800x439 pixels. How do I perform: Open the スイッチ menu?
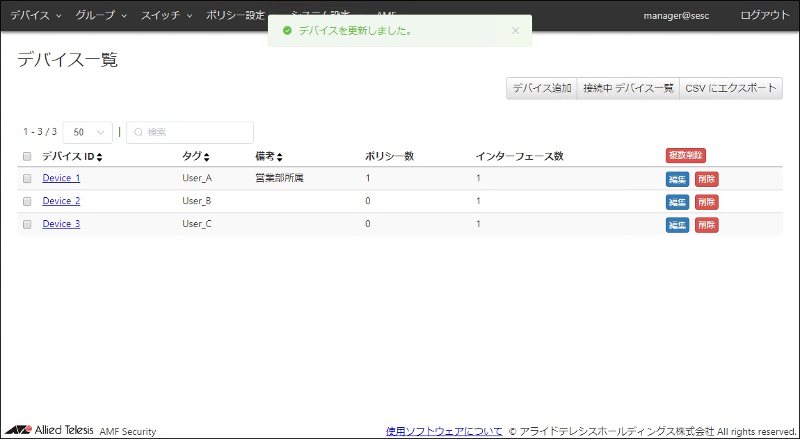tap(166, 15)
